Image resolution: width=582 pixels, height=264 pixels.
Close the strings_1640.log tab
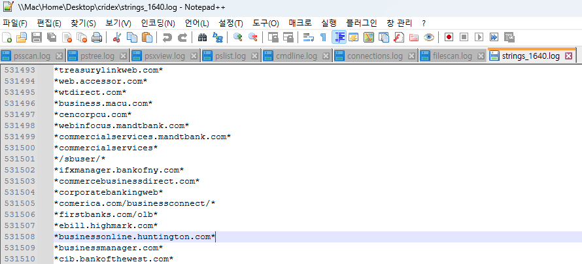coord(568,56)
